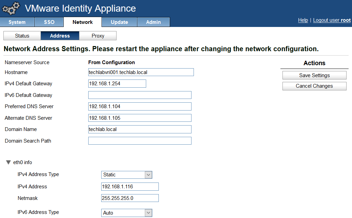Click the 'Preferred DNS Server' label
352x218 pixels.
[29, 106]
